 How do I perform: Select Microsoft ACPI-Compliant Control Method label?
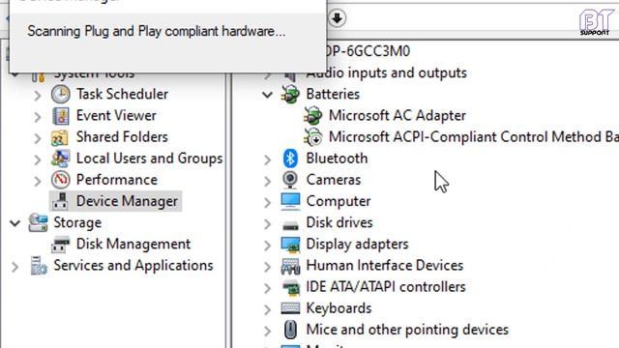(x=474, y=137)
